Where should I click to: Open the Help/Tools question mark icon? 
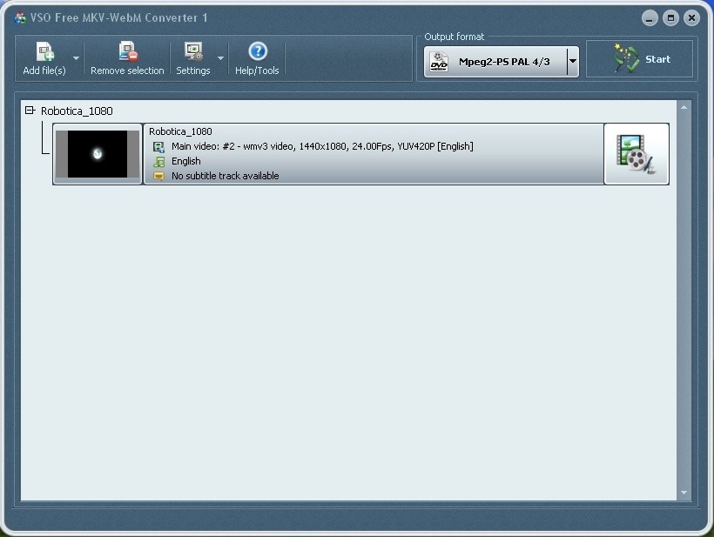click(x=258, y=51)
